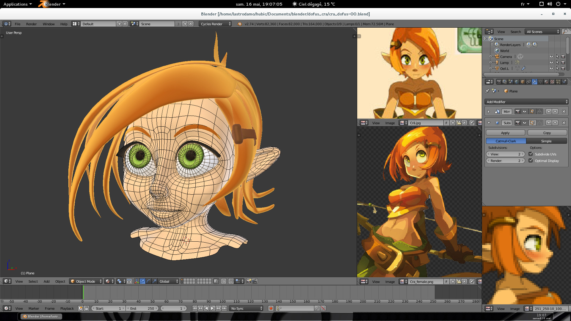Screen dimensions: 571x321
Task: Hide the Camera object in viewport
Action: [x=551, y=56]
